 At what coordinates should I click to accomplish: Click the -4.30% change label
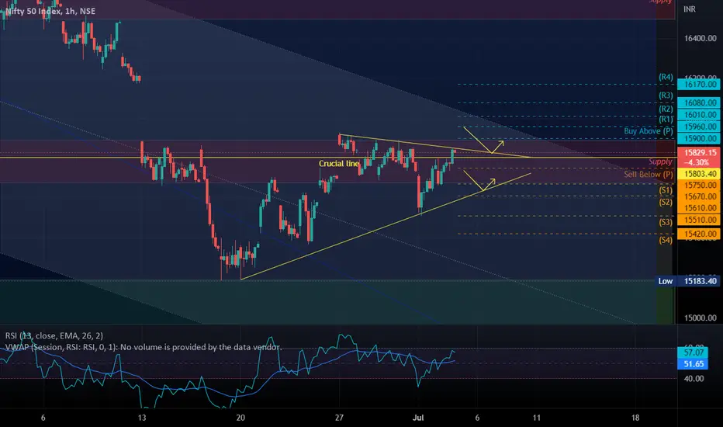(698, 162)
